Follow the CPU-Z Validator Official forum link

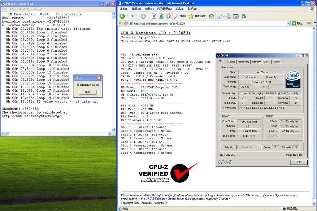pos(165,199)
